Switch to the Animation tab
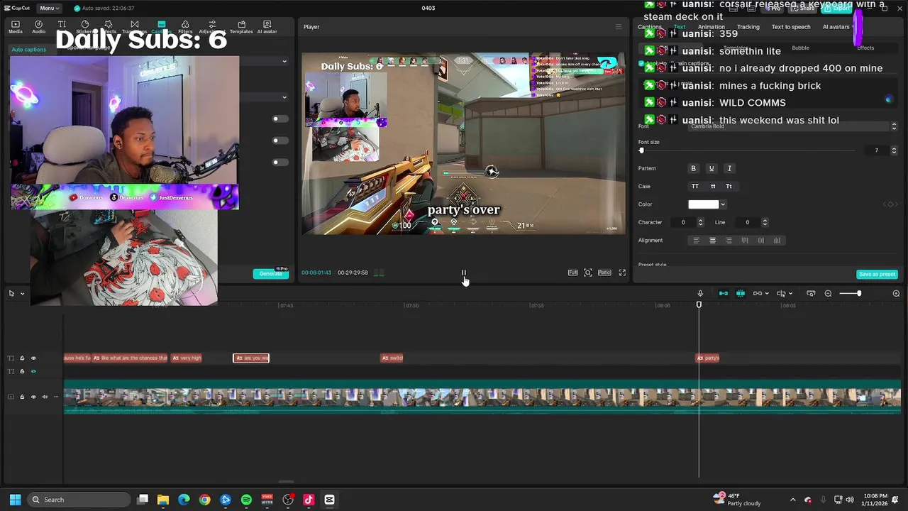908x511 pixels. click(711, 27)
